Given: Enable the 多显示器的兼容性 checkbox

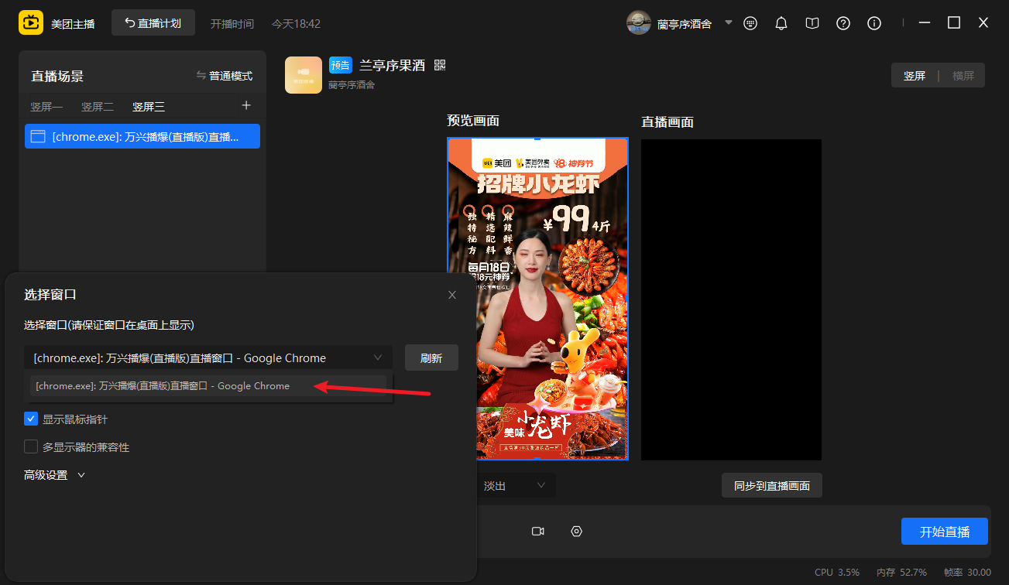Looking at the screenshot, I should [31, 446].
